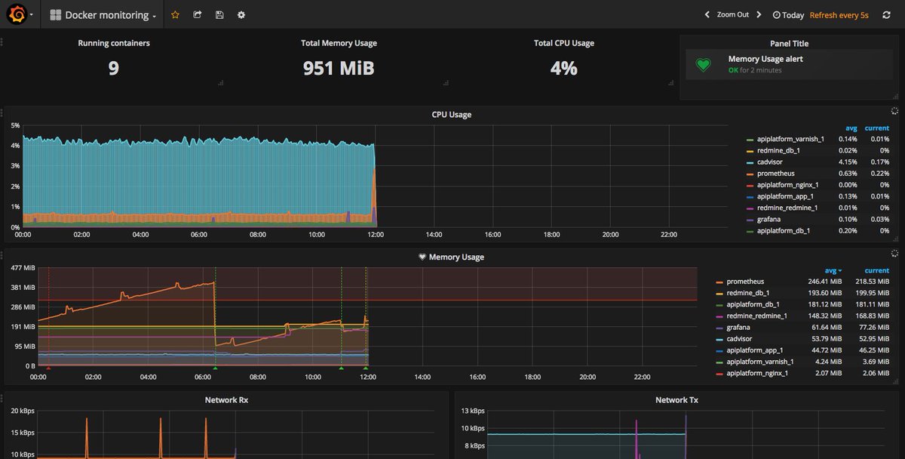Screen dimensions: 905x459
Task: Toggle cadvisor series in CPU legend
Action: [770, 162]
